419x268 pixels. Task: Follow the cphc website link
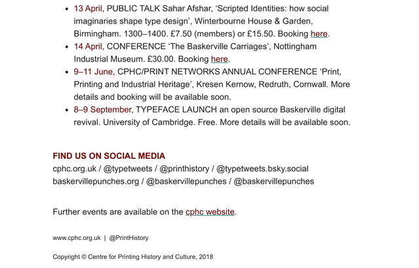point(210,212)
